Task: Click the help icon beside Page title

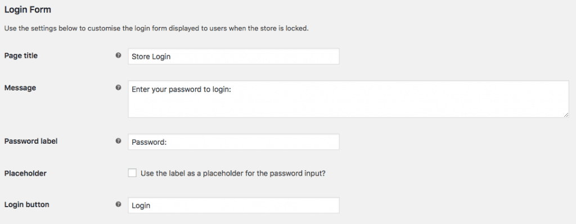Action: (x=118, y=56)
